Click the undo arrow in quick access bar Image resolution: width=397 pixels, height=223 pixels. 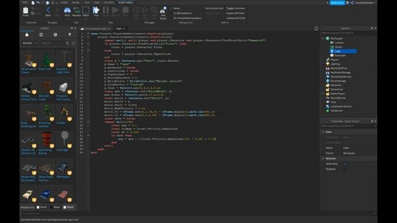38,2
